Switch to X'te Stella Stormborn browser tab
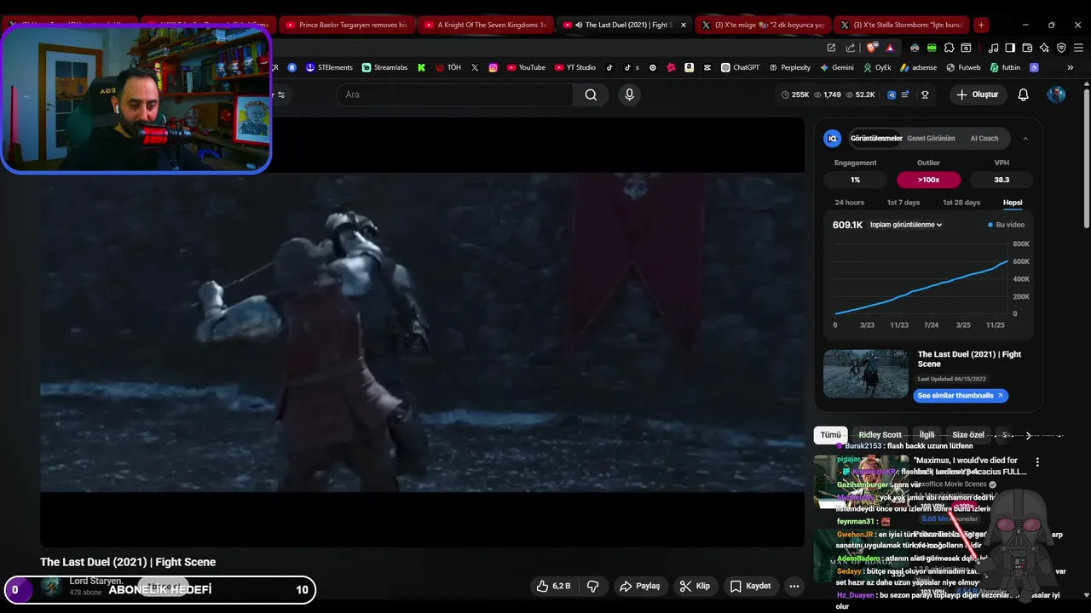Screen dimensions: 1091x613 coord(902,25)
